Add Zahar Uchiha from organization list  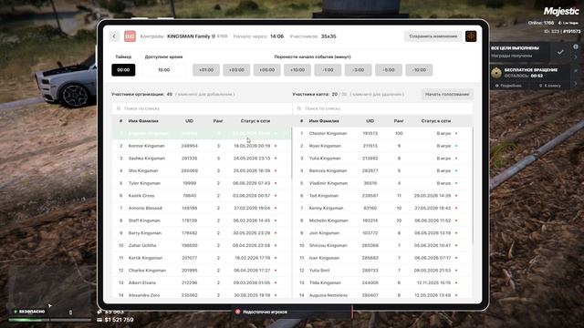202,245
